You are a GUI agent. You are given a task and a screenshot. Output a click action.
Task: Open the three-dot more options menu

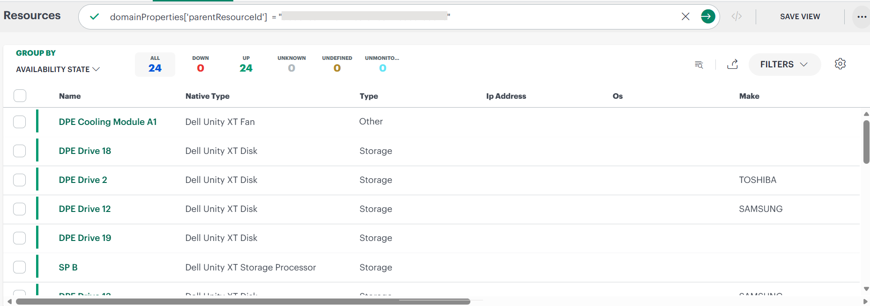tap(862, 17)
